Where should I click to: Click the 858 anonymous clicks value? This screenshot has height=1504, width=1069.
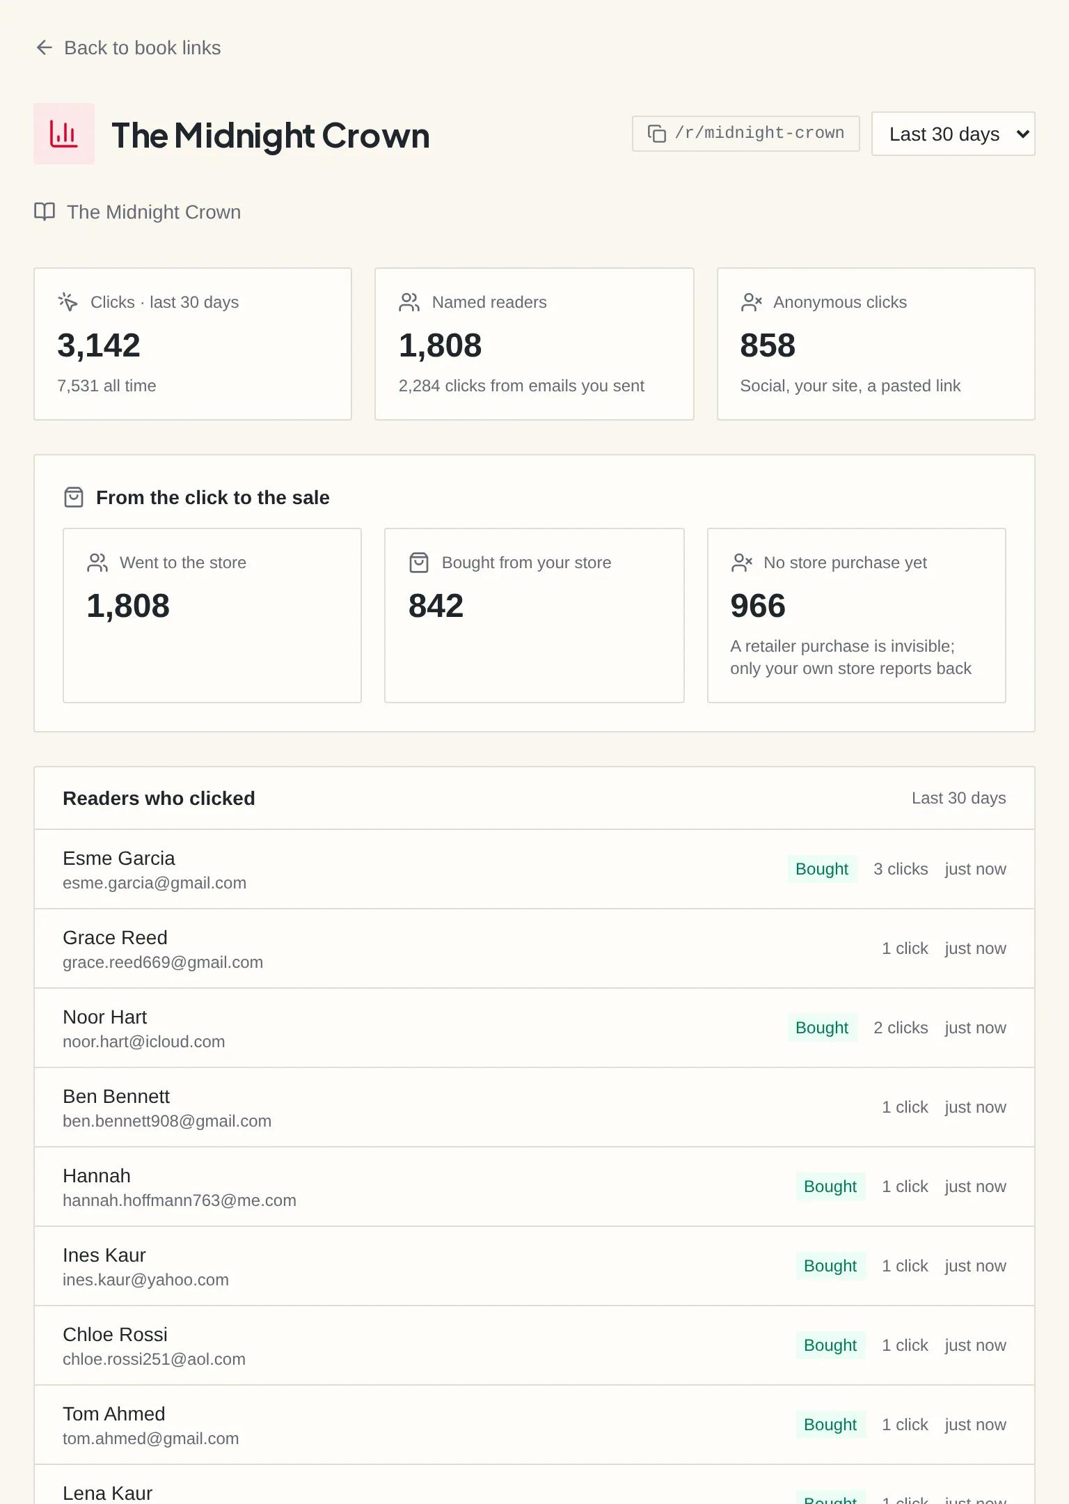point(768,345)
